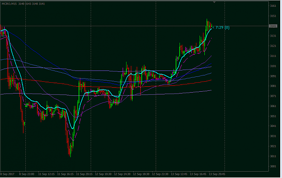Click the 13 Sep 20:45 time label
Image resolution: width=282 pixels, height=178 pixels.
point(217,174)
